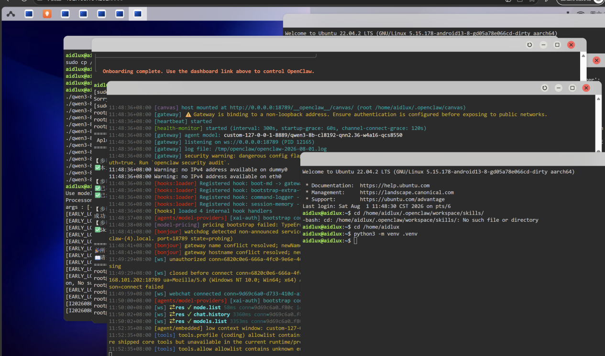The height and width of the screenshot is (356, 605).
Task: Close the partially hidden rightmost background window
Action: pyautogui.click(x=596, y=60)
